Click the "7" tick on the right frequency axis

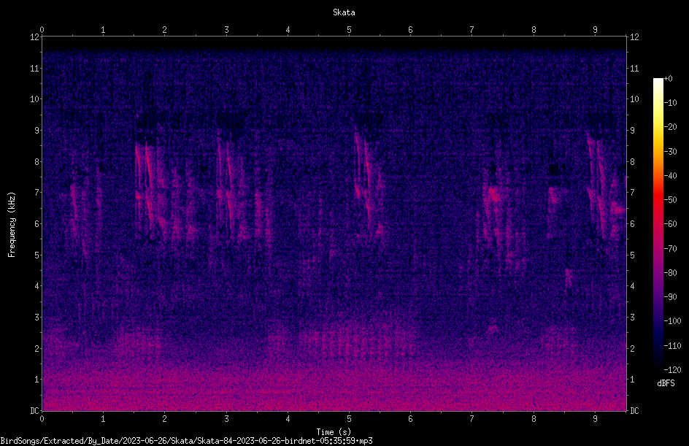pyautogui.click(x=632, y=193)
